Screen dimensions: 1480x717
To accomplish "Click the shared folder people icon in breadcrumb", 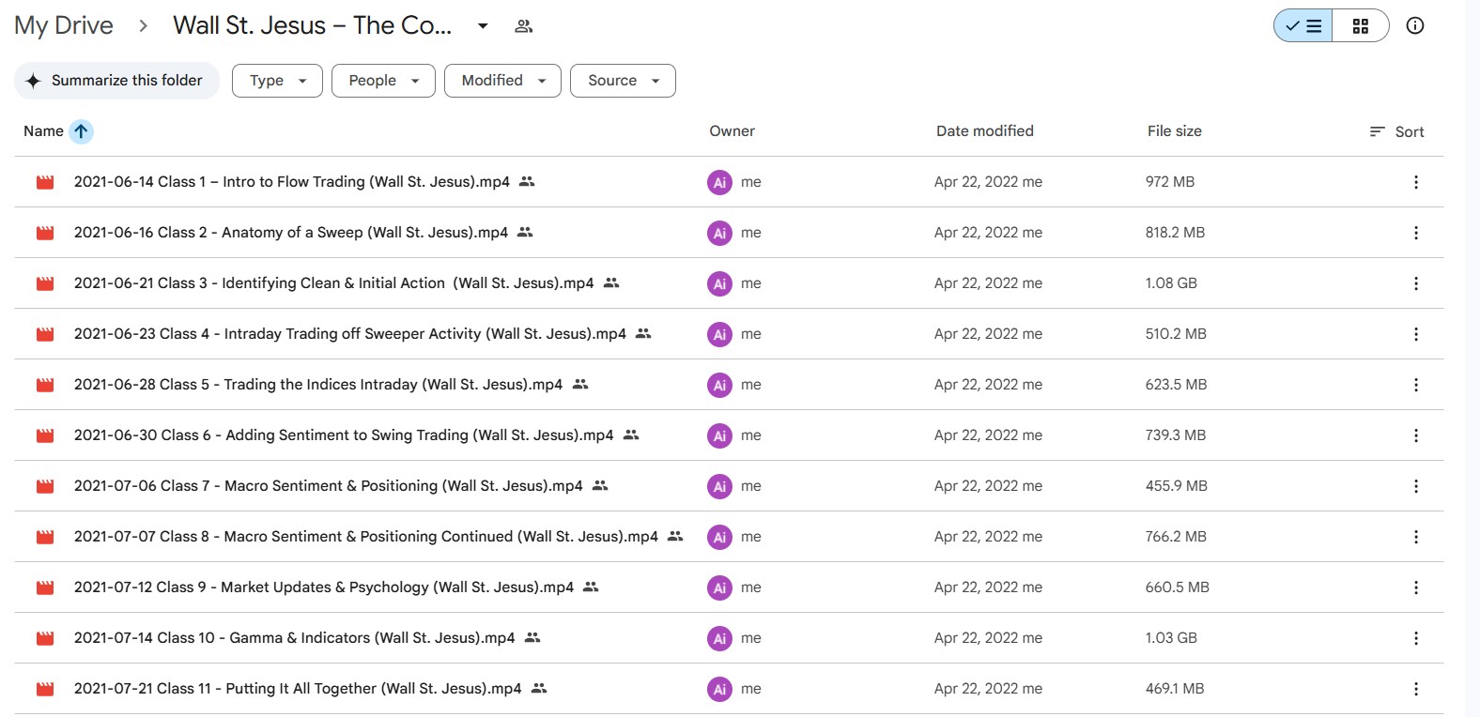I will [x=524, y=26].
